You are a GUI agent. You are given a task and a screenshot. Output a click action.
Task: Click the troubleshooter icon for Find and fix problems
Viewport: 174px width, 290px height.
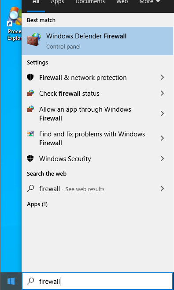[x=30, y=134]
